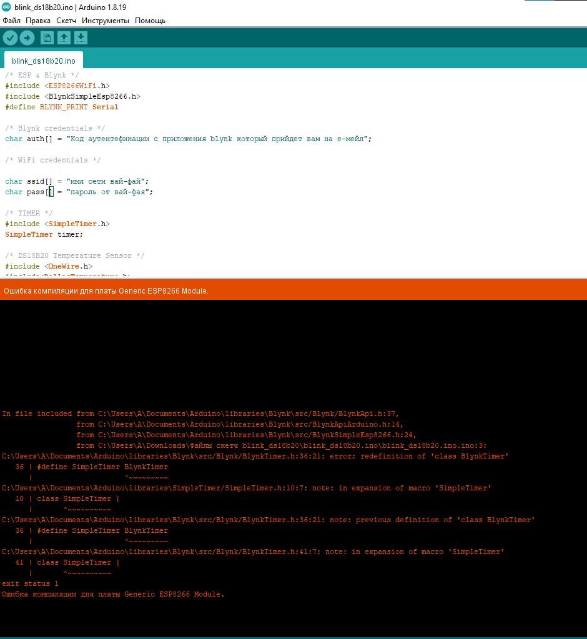Click the ESP8266WiFi include line
Viewport: 587px width, 639px height.
(x=57, y=86)
